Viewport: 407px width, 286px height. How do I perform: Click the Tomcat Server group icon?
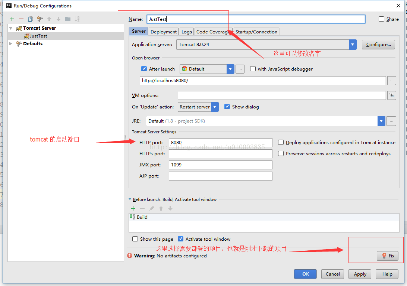tap(19, 28)
